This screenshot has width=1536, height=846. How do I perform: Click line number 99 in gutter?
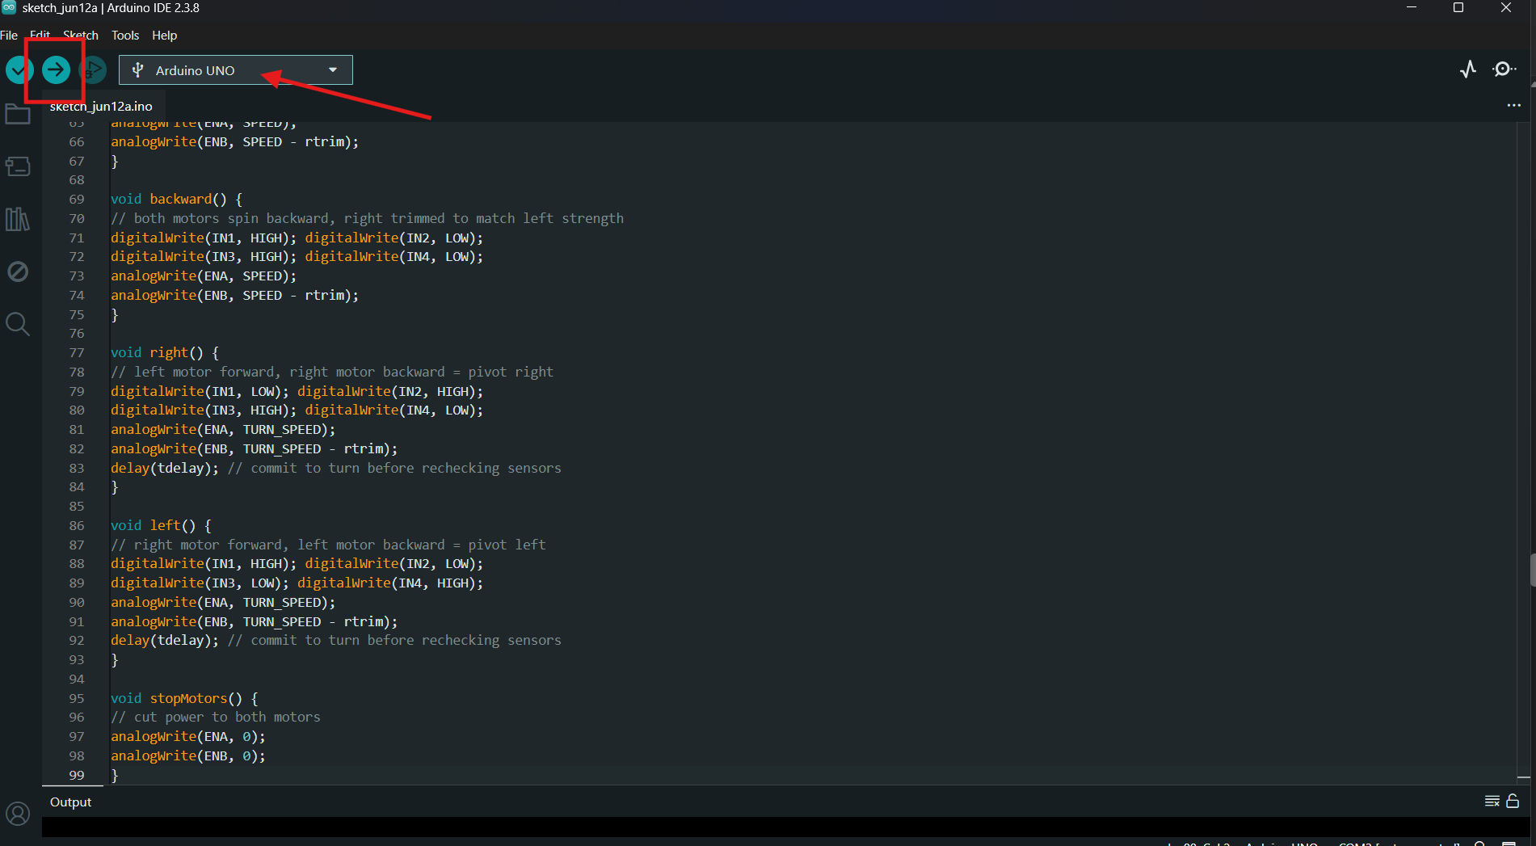coord(77,776)
